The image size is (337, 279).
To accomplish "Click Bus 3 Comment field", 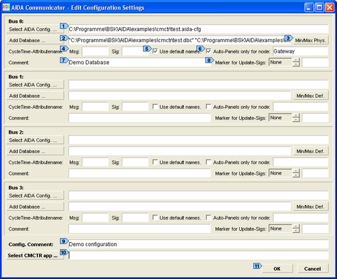I will pyautogui.click(x=139, y=229).
